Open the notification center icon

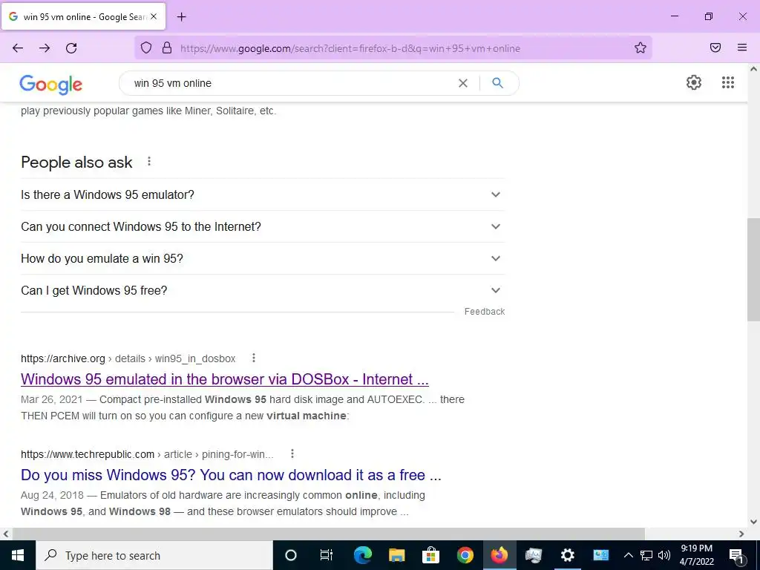click(x=736, y=555)
